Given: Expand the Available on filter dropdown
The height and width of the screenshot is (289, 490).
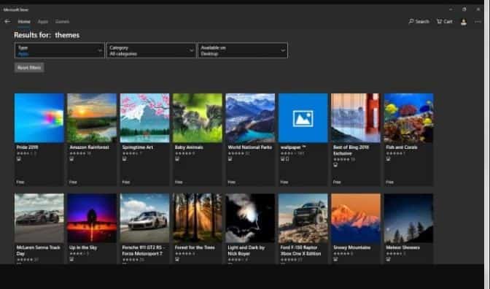Looking at the screenshot, I should [x=243, y=50].
